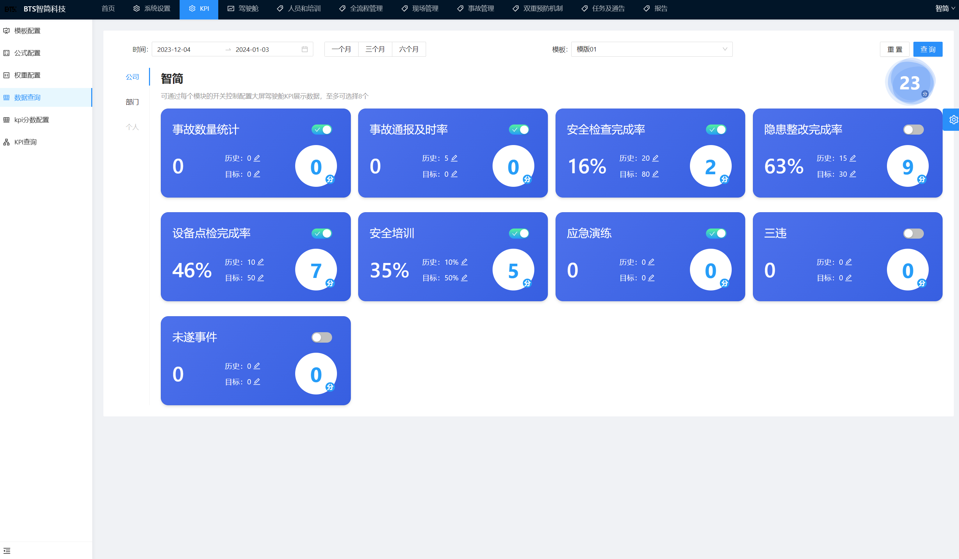Click the 分 badge on 设备点检完成率 score
The image size is (959, 559).
point(330,283)
